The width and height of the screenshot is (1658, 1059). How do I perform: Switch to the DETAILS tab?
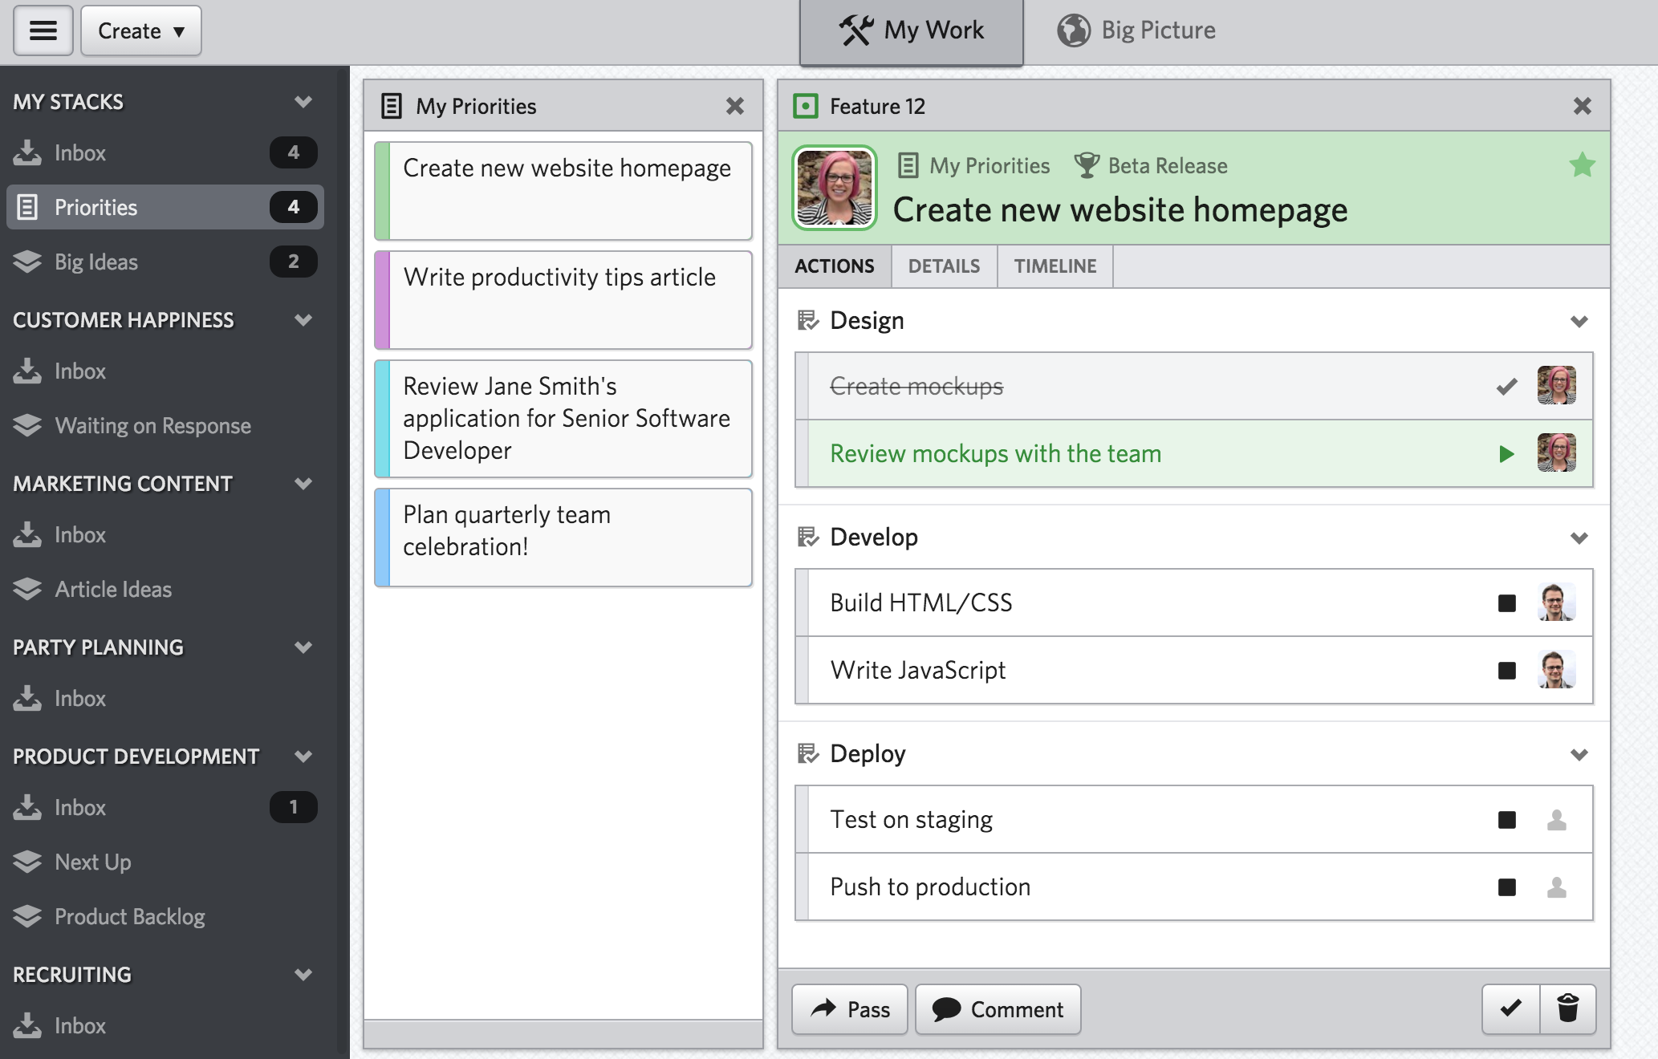[944, 266]
